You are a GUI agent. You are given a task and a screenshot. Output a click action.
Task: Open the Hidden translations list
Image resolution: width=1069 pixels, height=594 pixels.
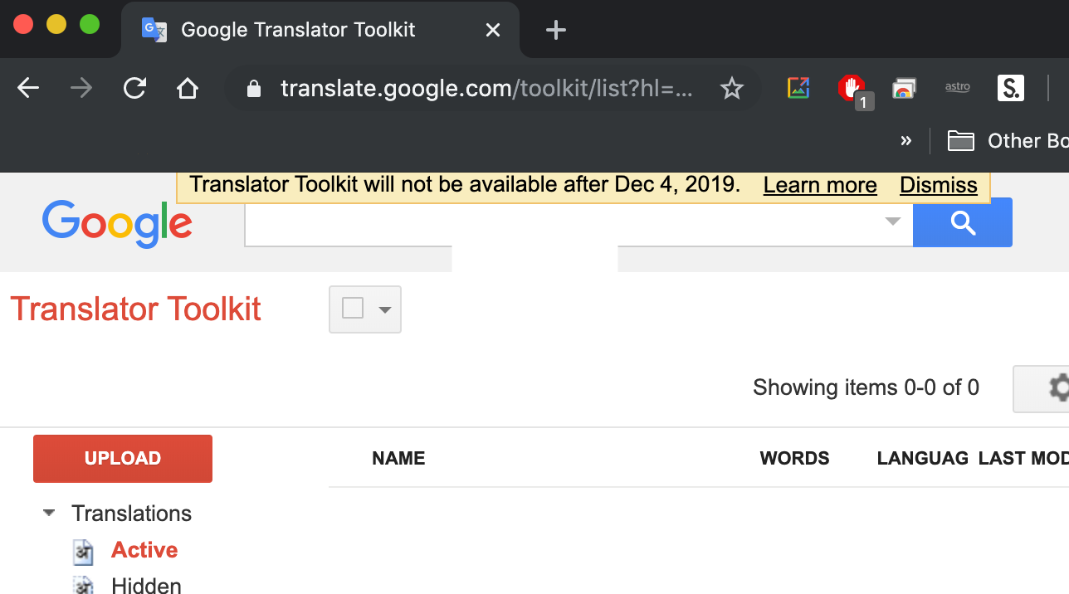point(146,586)
